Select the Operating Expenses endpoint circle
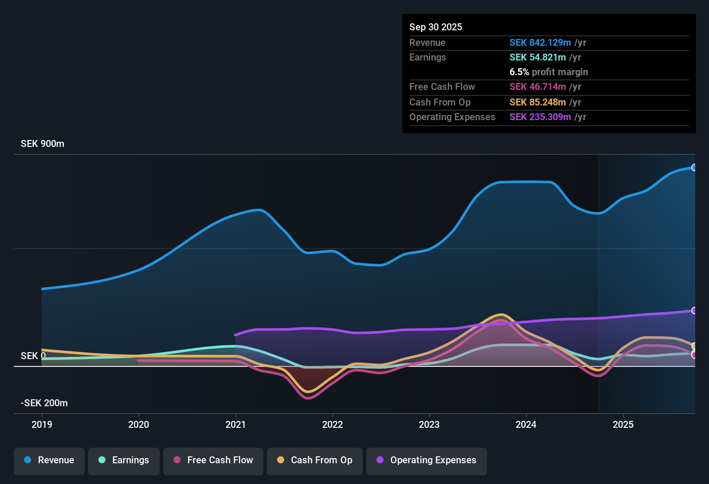Screen dimensions: 709x484 point(694,310)
